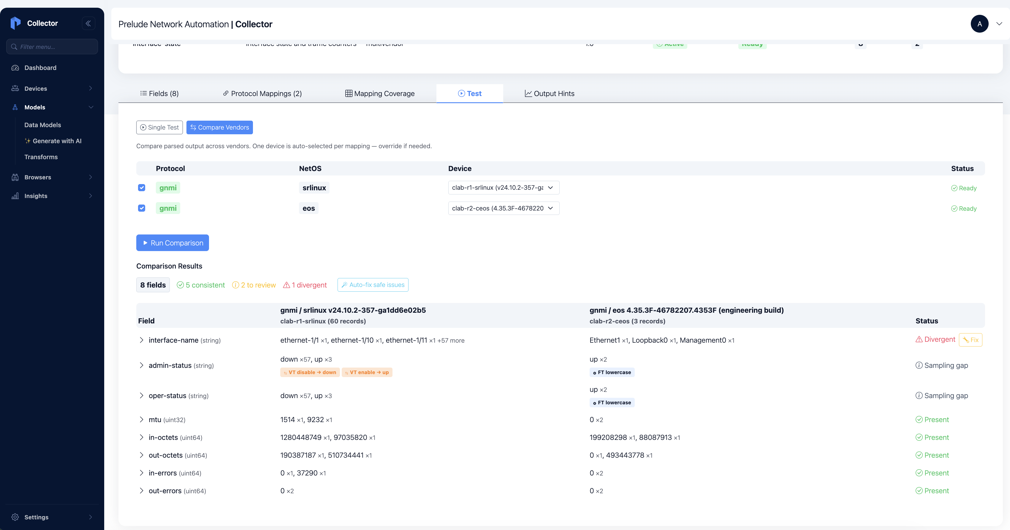Switch to Single Test mode
This screenshot has width=1010, height=530.
(160, 127)
